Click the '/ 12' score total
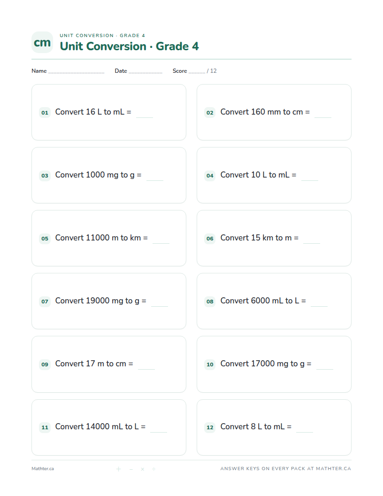The width and height of the screenshot is (383, 496). point(212,71)
